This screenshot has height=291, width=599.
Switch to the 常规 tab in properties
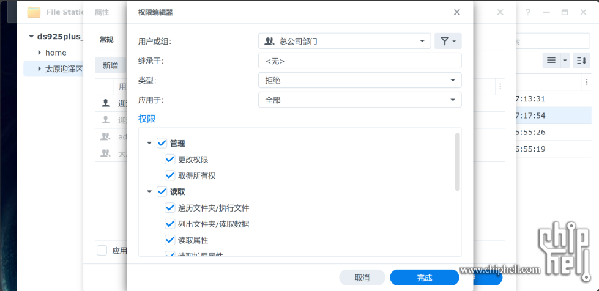click(106, 40)
